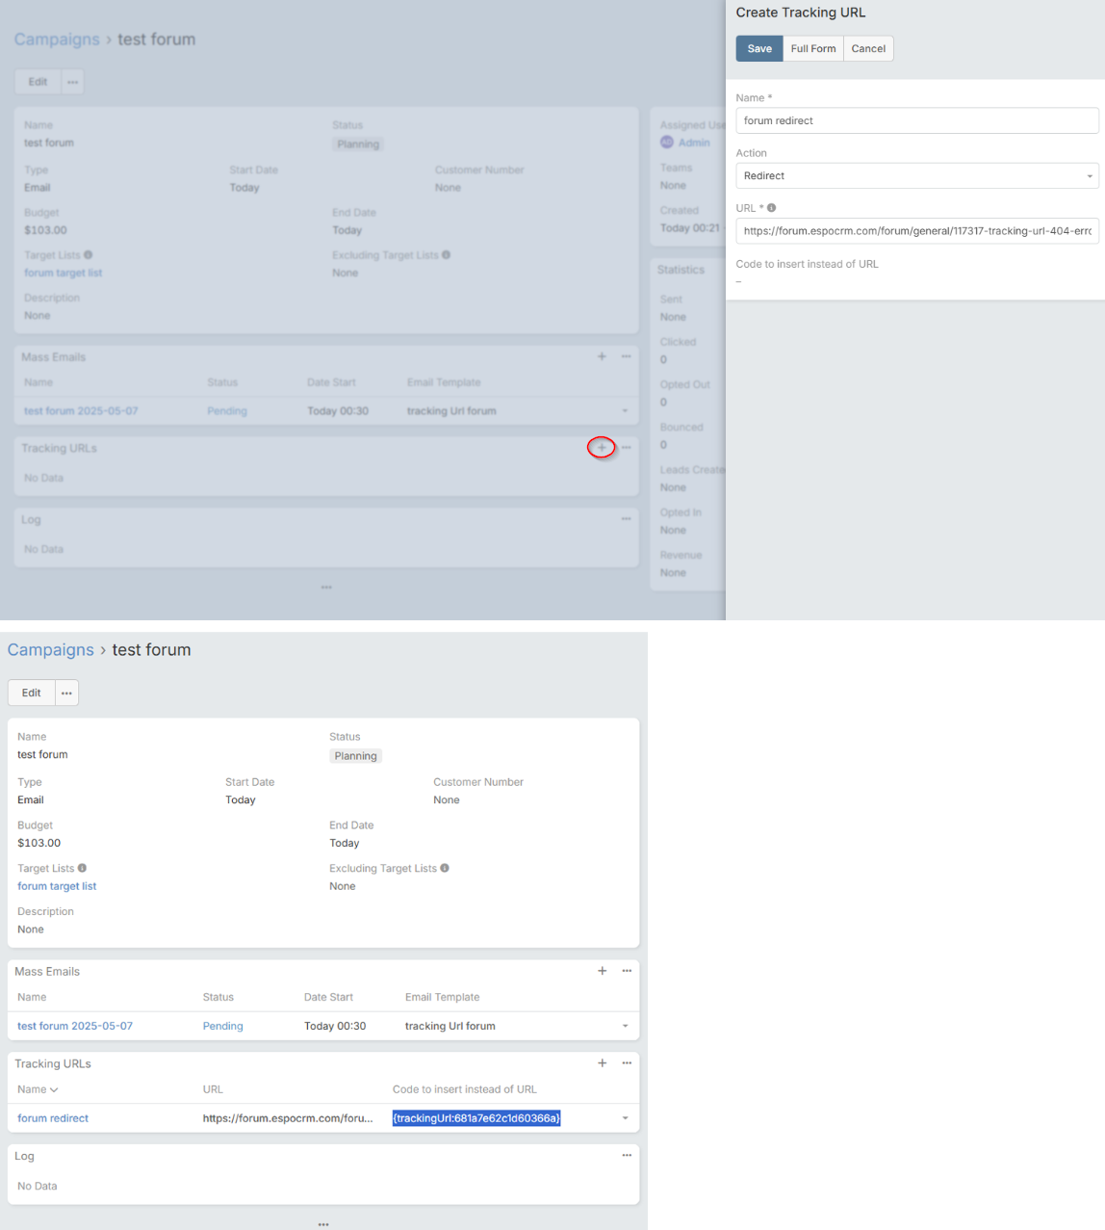Screen dimensions: 1105x1230
Task: Click the highlighted trackingUrl code text
Action: pyautogui.click(x=476, y=1118)
